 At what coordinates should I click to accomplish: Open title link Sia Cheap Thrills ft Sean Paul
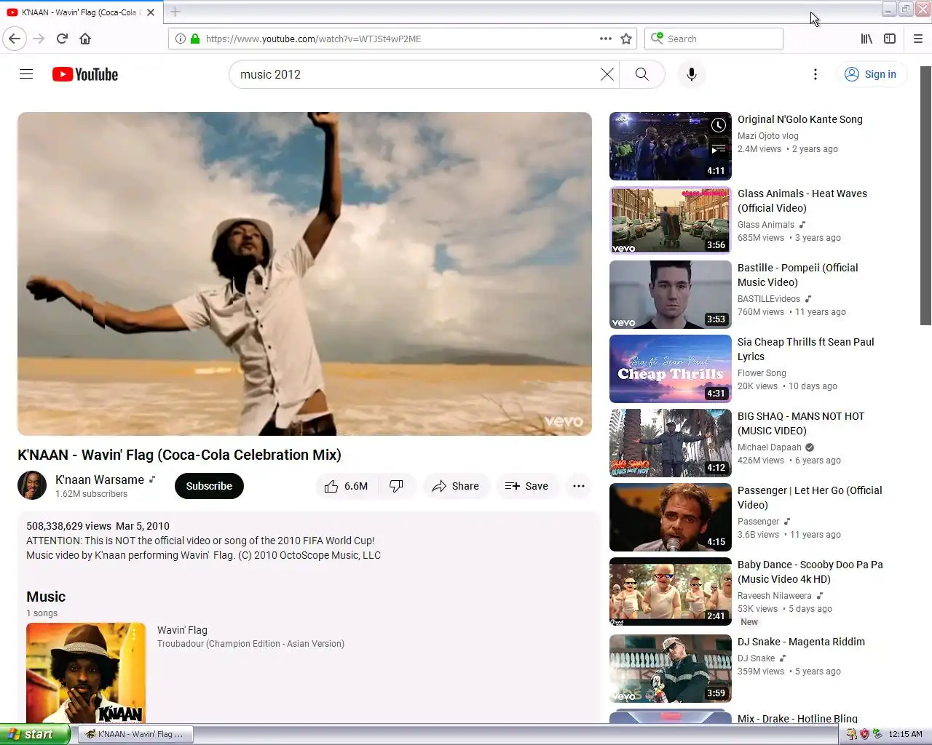[x=806, y=349]
